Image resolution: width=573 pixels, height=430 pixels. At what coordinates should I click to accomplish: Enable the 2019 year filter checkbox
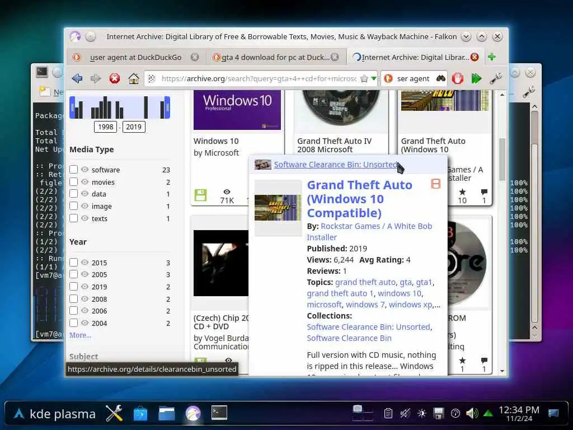73,286
